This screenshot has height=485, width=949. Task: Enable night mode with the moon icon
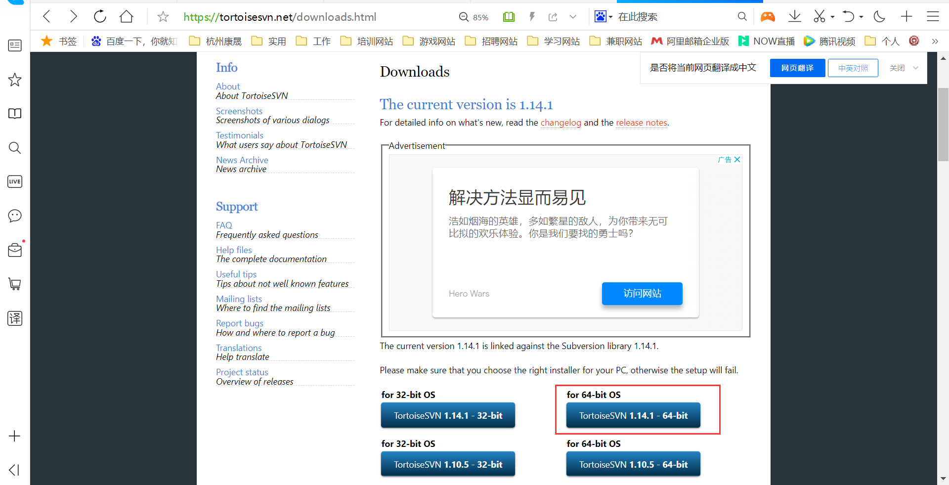pos(879,16)
